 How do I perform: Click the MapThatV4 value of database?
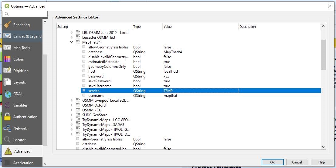(x=173, y=52)
